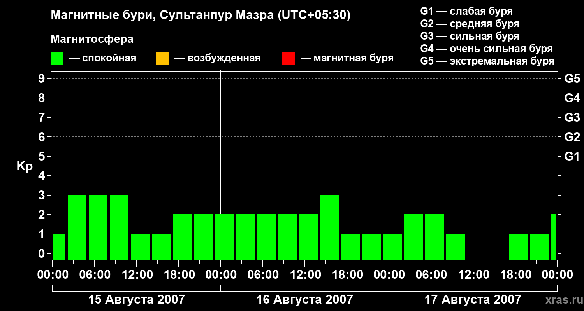This screenshot has height=311, width=584.
Task: Click the '15 Августа 2007' date label
Action: [x=137, y=300]
